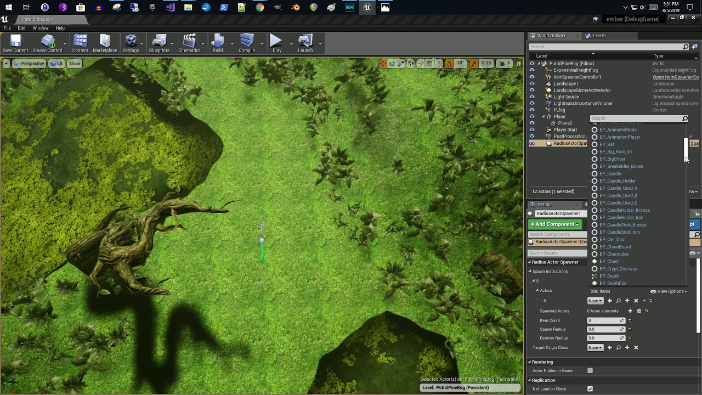The image size is (702, 395).
Task: Open the Settings toolbar icon
Action: 131,44
